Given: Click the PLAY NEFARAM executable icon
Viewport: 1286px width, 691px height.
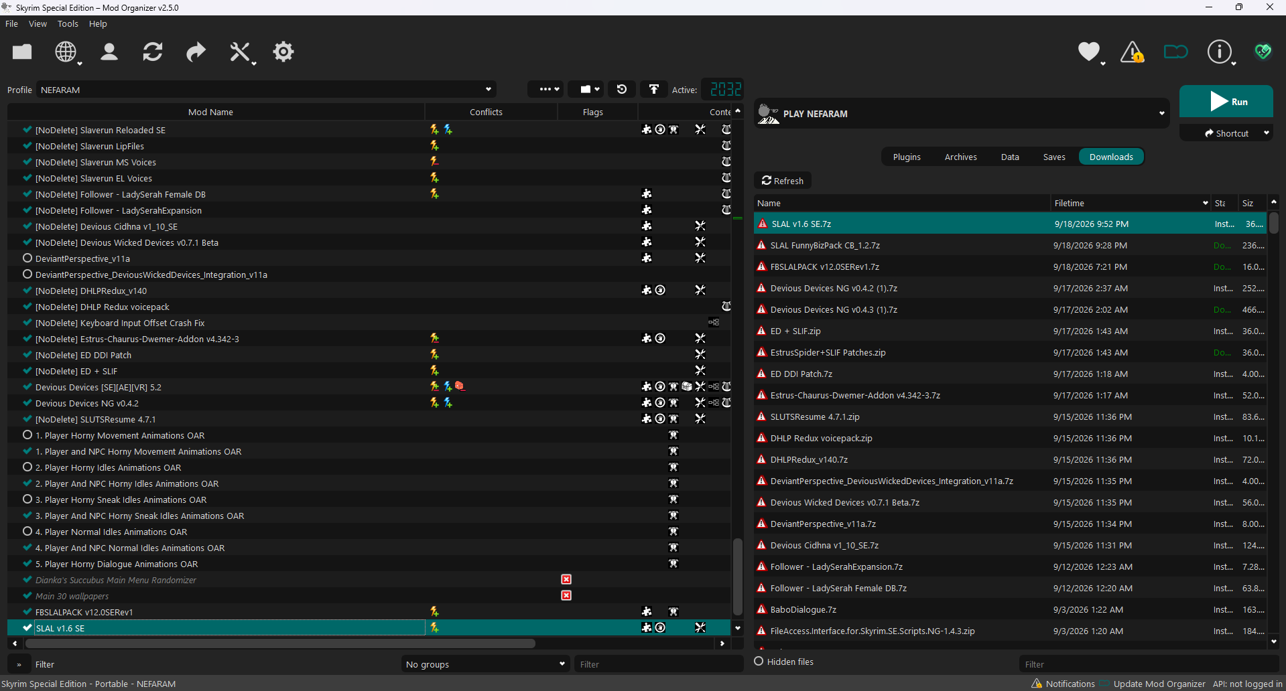Looking at the screenshot, I should coord(768,114).
